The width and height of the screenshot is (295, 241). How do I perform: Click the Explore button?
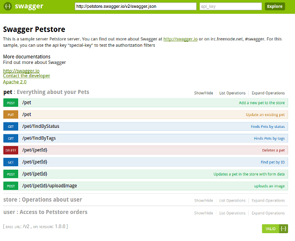pyautogui.click(x=275, y=6)
